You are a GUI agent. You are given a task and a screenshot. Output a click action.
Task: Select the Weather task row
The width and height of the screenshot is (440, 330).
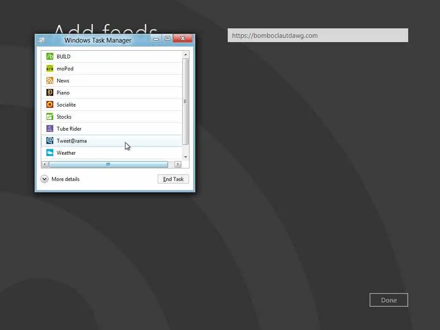(x=112, y=153)
